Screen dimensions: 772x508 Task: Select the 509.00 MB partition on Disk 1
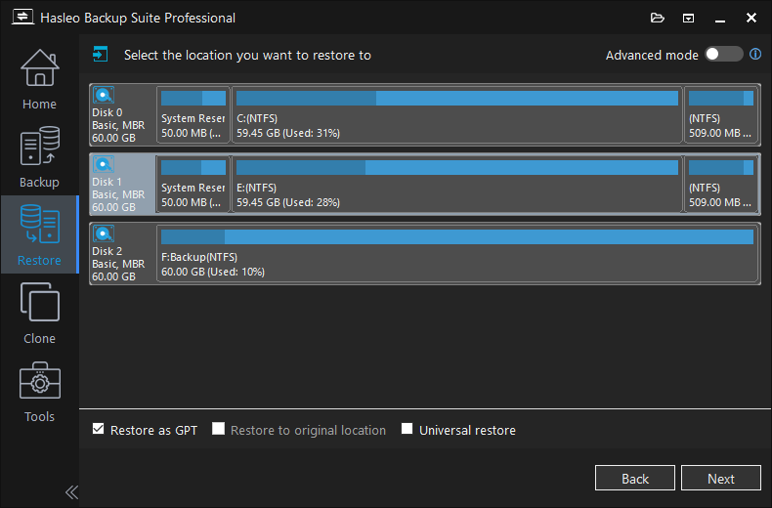point(721,184)
